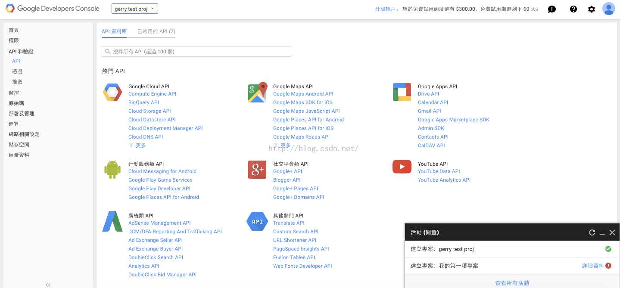Expand 更多 under Google Cloud API
The width and height of the screenshot is (620, 288).
(x=137, y=145)
